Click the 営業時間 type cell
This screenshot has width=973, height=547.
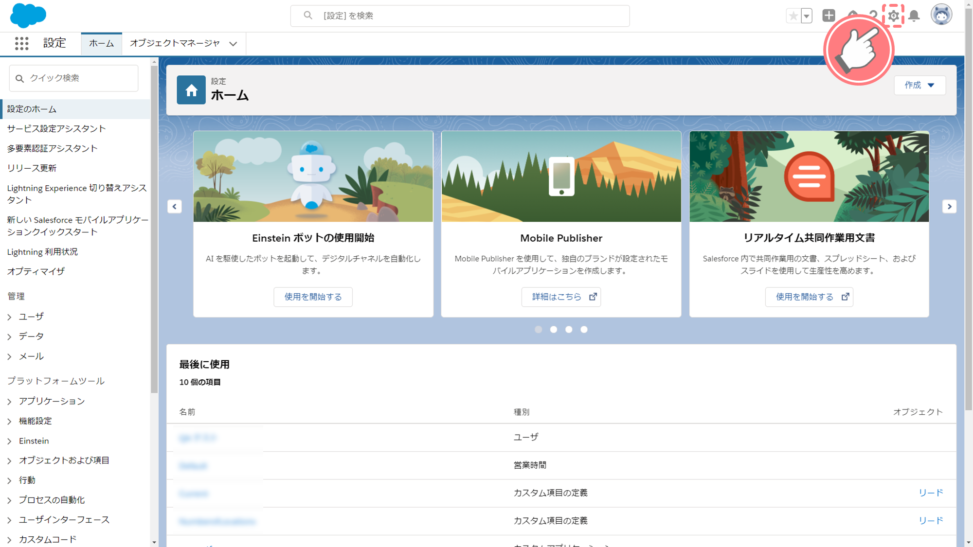point(530,465)
